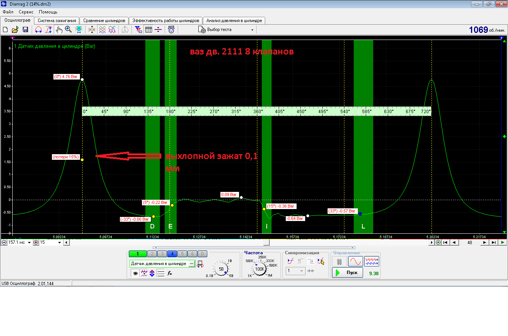Toggle channel 3 button
Image resolution: width=508 pixels, height=336 pixels.
162,254
